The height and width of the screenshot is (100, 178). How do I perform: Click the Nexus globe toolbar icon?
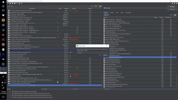pyautogui.click(x=12, y=4)
